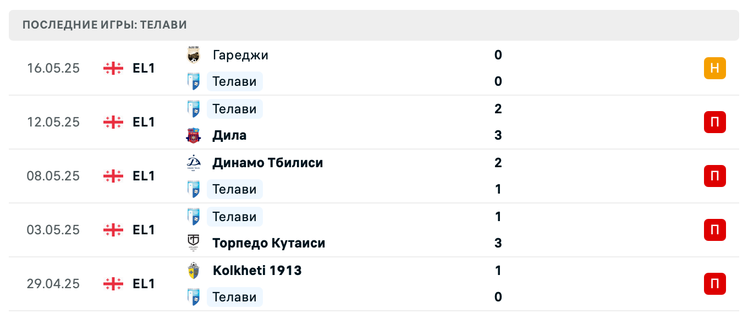The width and height of the screenshot is (748, 319).
Task: Open the Телави team name link
Action: (234, 81)
